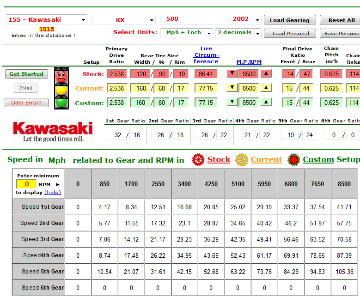Open the KX model dropdown
This screenshot has height=297, width=360.
click(x=123, y=20)
